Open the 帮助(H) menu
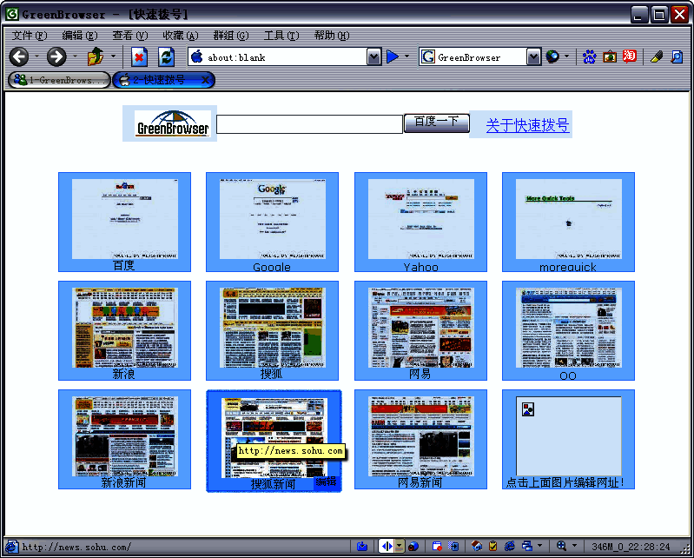This screenshot has height=558, width=694. tap(332, 36)
